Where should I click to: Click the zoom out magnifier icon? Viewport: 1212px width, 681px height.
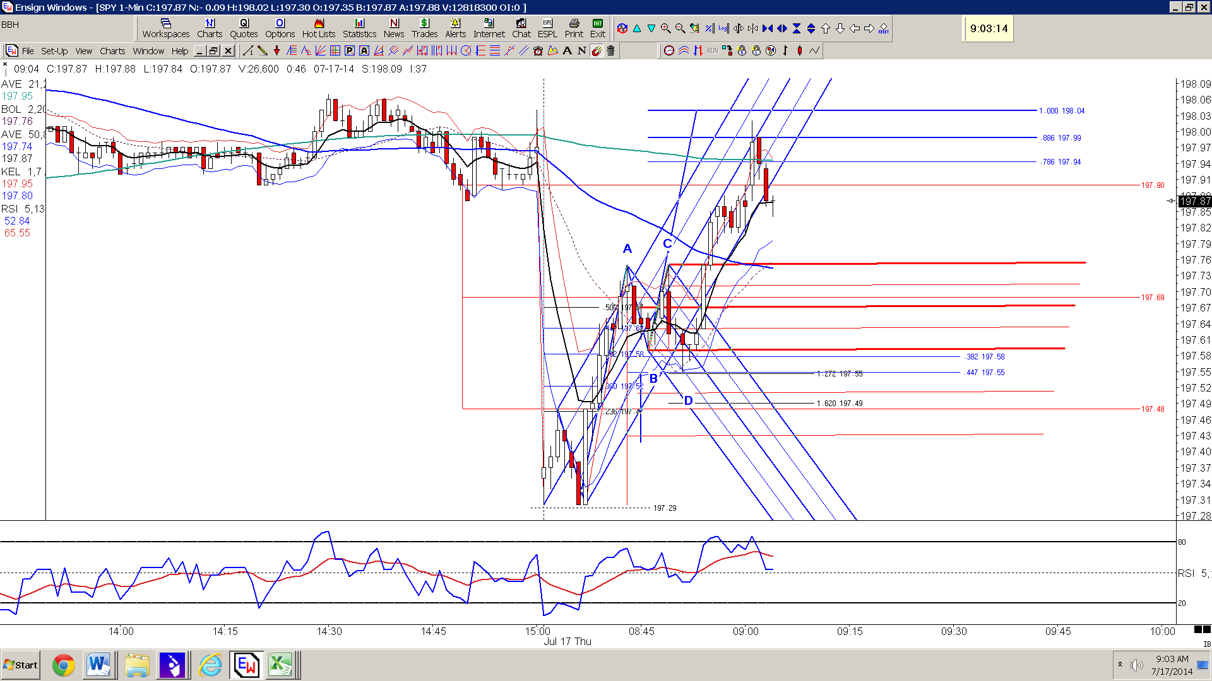click(680, 28)
